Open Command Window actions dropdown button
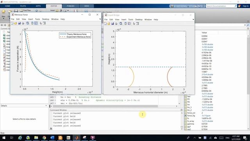The height and width of the screenshot is (141, 250). click(x=181, y=110)
